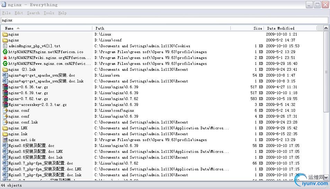
Task: Click path D:\Linux\conf\nginx
Action: tap(114, 111)
